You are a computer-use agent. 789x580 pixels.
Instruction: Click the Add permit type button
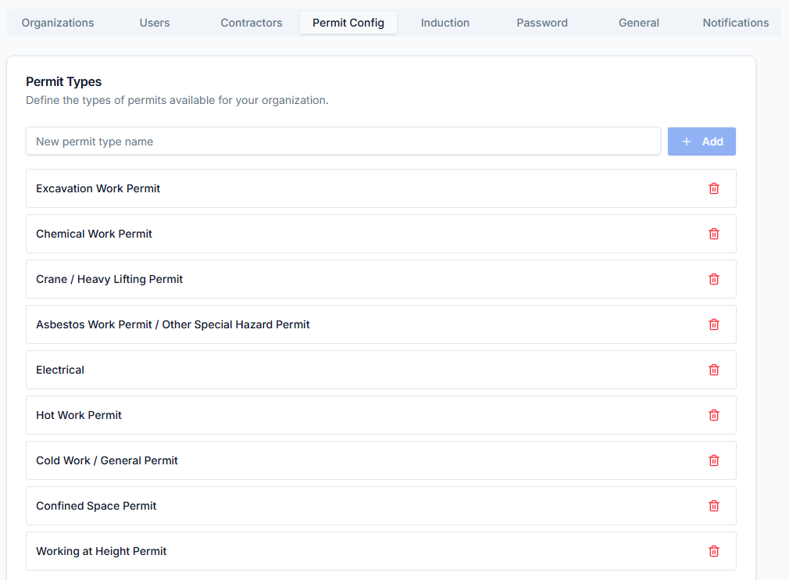click(x=702, y=141)
